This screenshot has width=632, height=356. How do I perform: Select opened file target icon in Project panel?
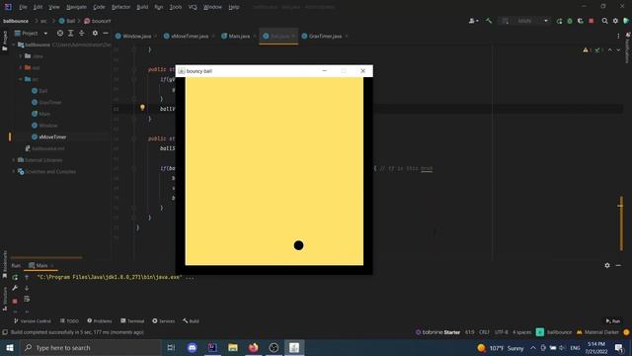pyautogui.click(x=60, y=33)
